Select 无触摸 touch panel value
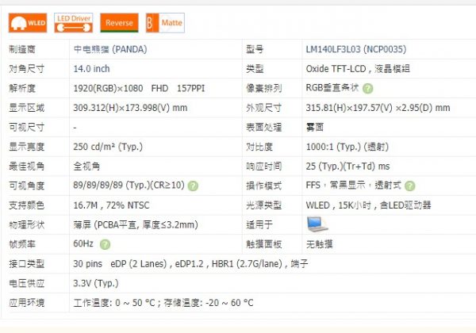 (x=320, y=244)
